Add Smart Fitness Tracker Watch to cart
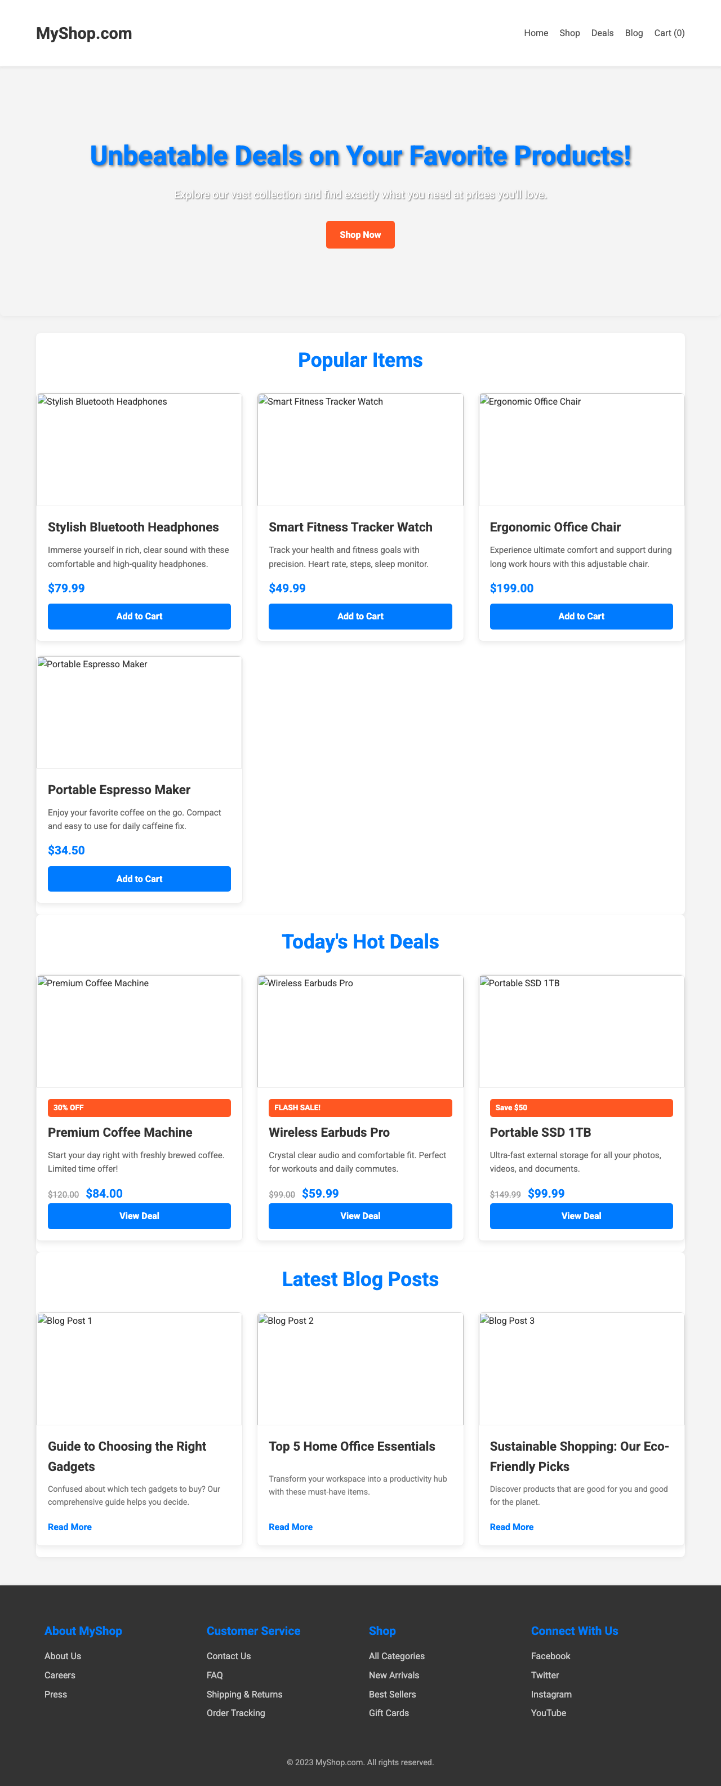Screen dimensions: 721x1786 click(x=360, y=615)
